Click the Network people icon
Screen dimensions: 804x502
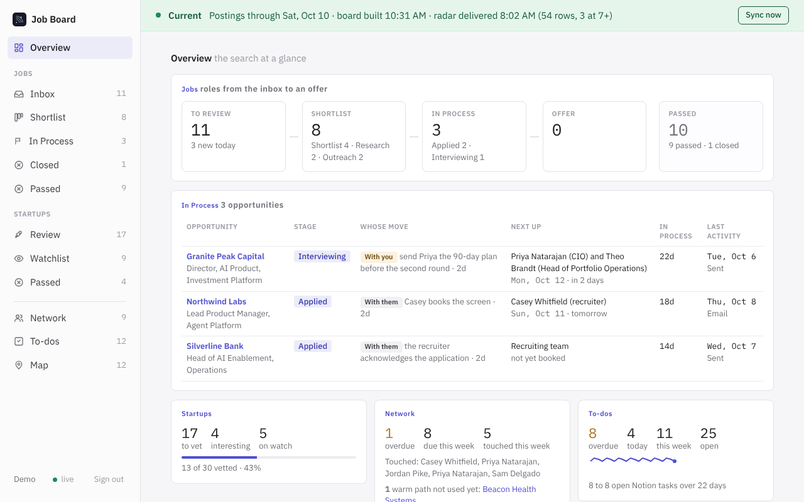19,318
